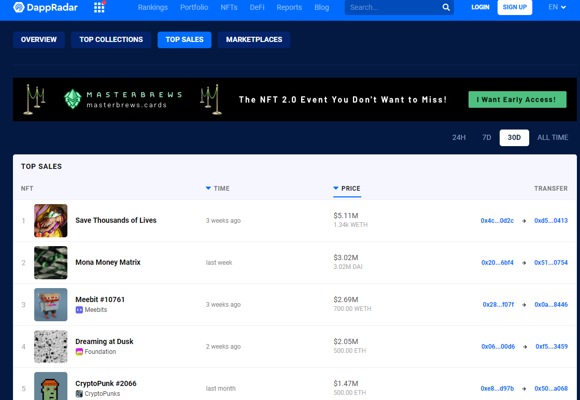Click the DappRadar logo icon

coord(19,7)
